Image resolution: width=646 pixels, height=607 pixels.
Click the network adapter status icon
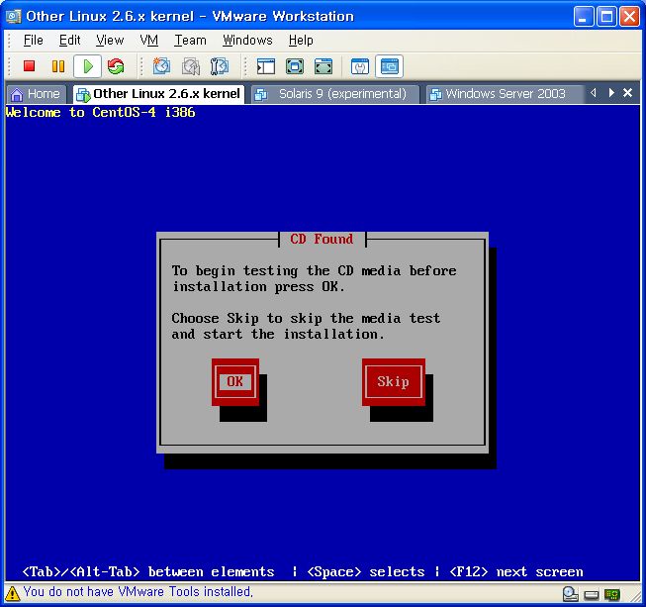click(x=612, y=594)
